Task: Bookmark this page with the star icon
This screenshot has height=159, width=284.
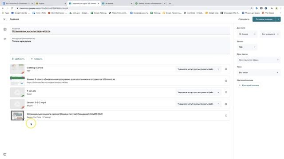Action: point(252,8)
